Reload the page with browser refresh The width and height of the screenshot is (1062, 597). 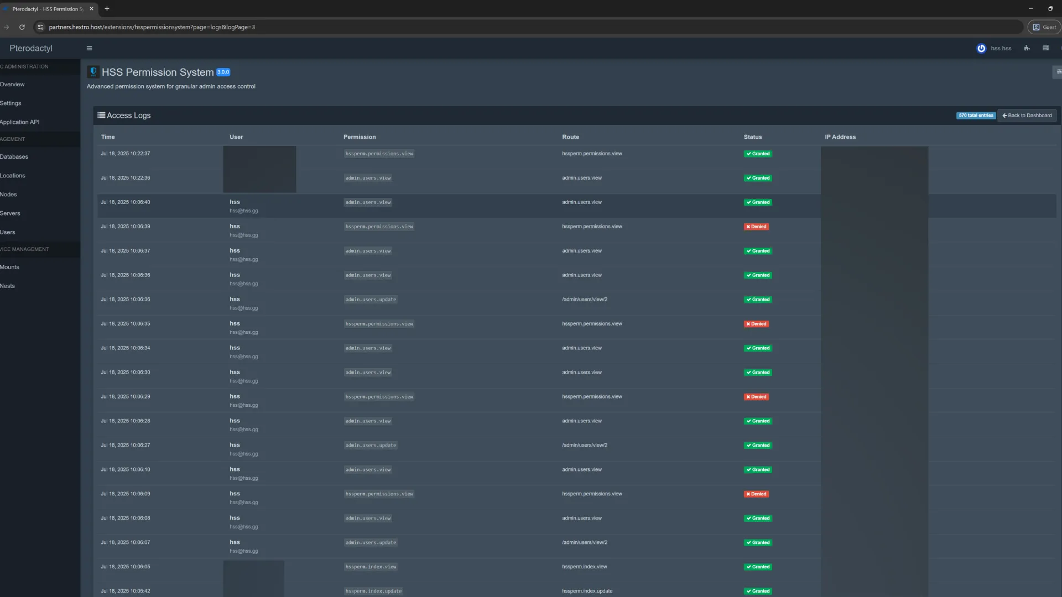[x=22, y=27]
